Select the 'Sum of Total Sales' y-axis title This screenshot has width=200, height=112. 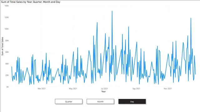[2, 46]
